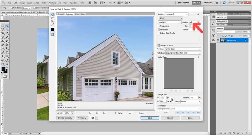Click the foreground color swatch in toolbox
Viewport: 252px width, 135px height.
[3, 69]
